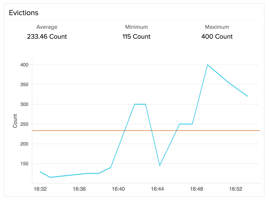
Task: Click the 400 Count maximum value
Action: tap(217, 37)
